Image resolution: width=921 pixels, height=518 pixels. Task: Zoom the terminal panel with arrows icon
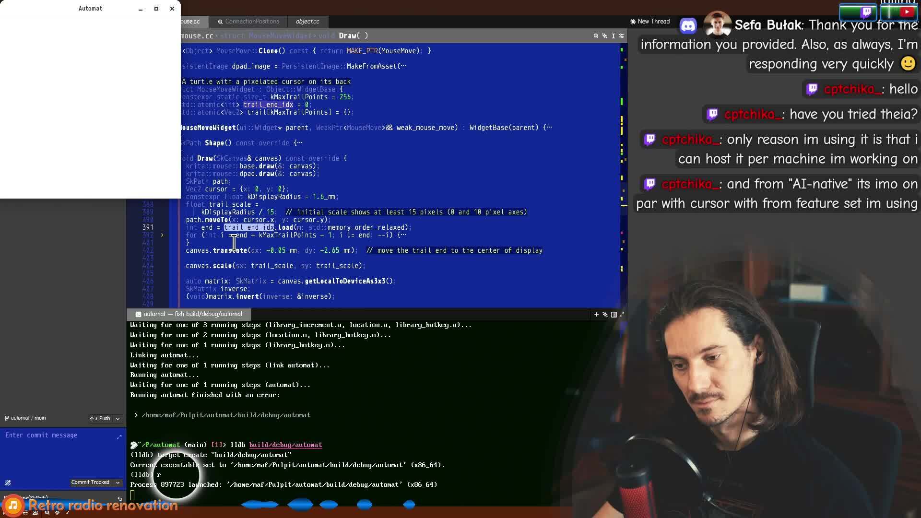[x=622, y=315]
